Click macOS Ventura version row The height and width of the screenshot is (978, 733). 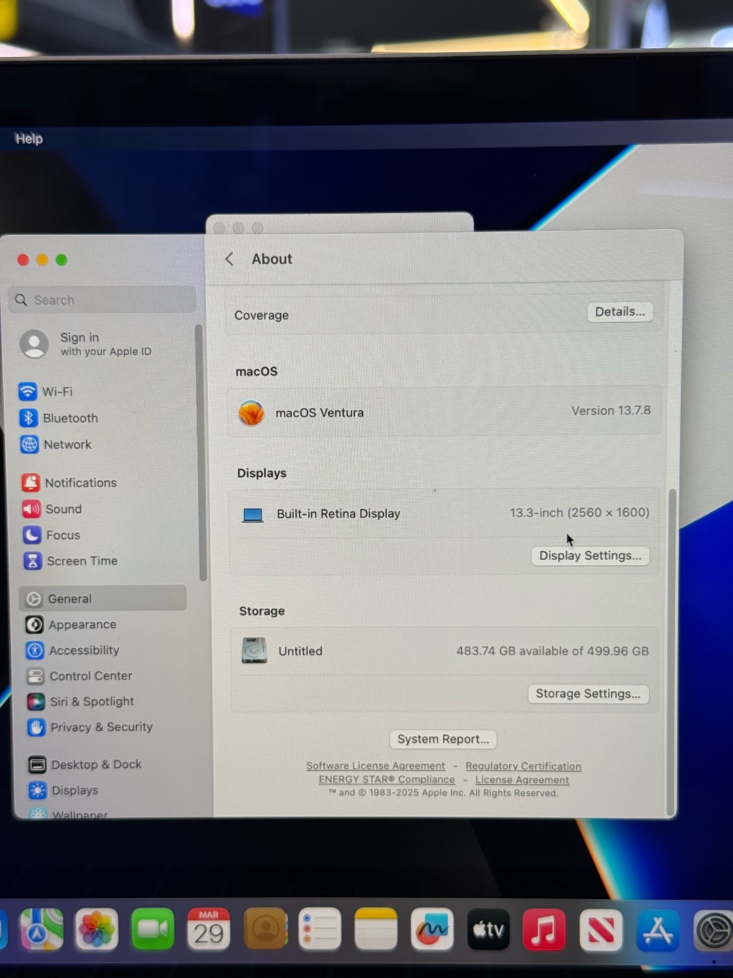pyautogui.click(x=443, y=412)
